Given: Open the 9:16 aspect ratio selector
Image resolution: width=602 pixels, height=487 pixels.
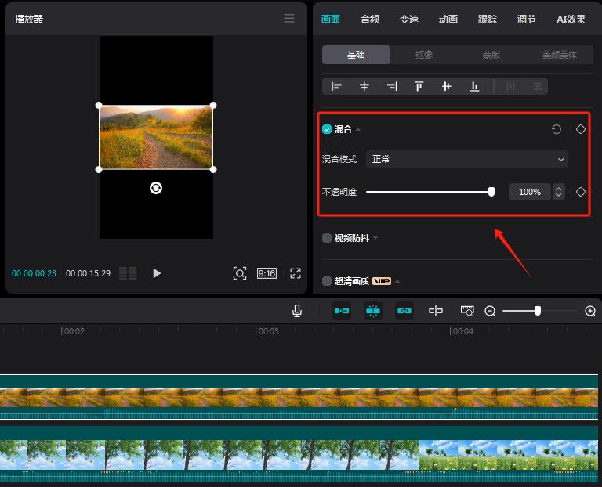Looking at the screenshot, I should [267, 273].
